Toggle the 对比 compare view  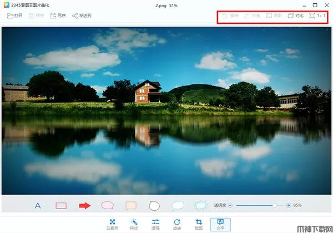[x=295, y=16]
